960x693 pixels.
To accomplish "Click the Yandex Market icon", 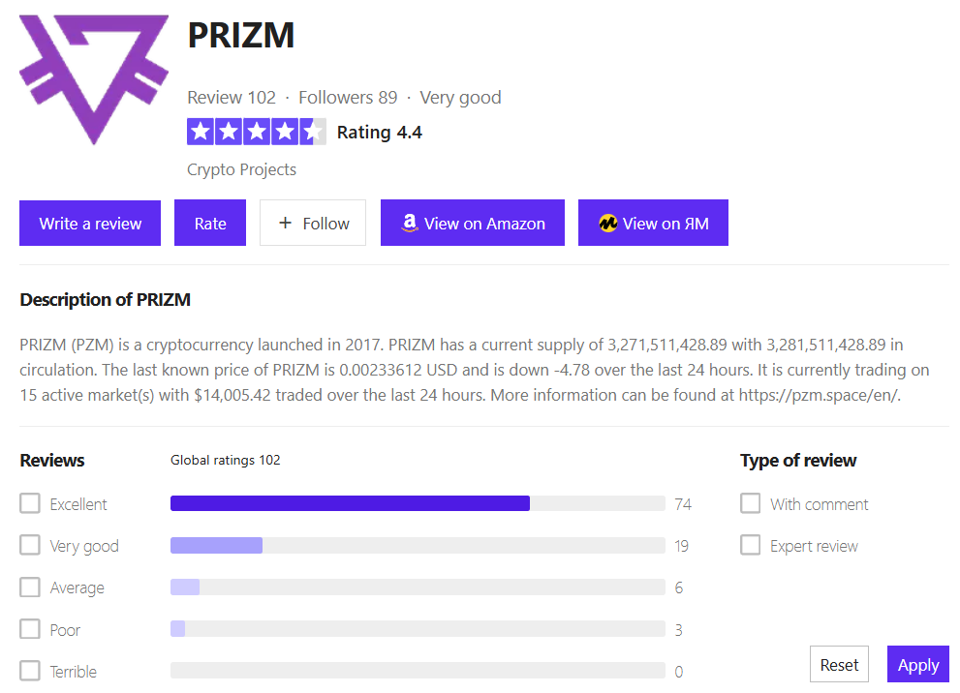I will click(x=607, y=224).
